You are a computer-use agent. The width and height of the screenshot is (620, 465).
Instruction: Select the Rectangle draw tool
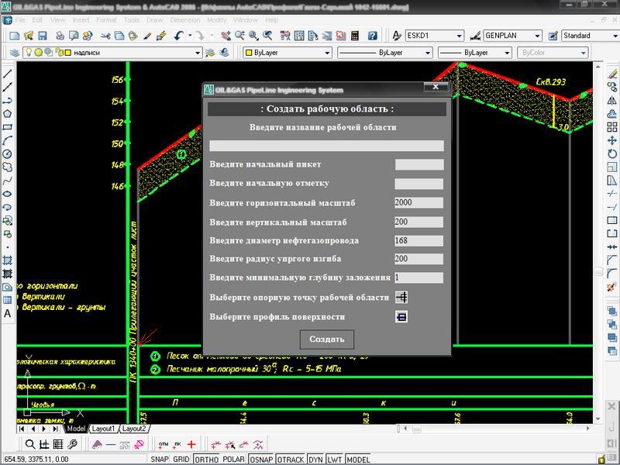[x=8, y=126]
